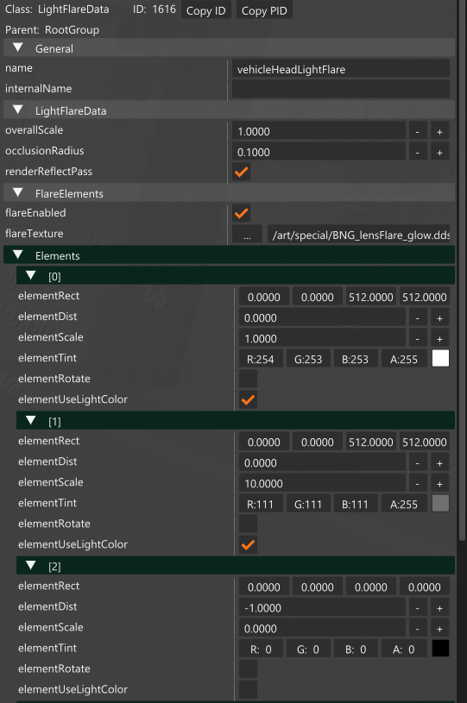Edit the name field vehicleHeadLightFlare
The height and width of the screenshot is (703, 467).
pos(340,69)
